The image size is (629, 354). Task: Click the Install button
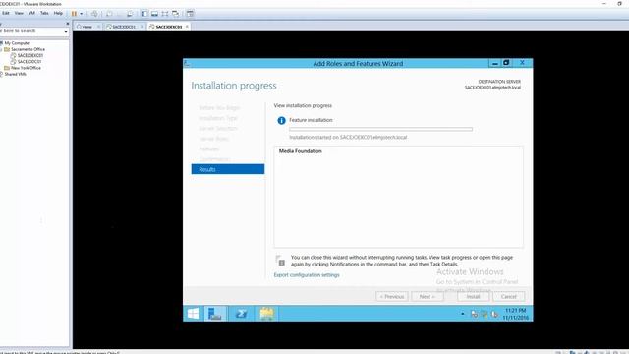coord(473,297)
